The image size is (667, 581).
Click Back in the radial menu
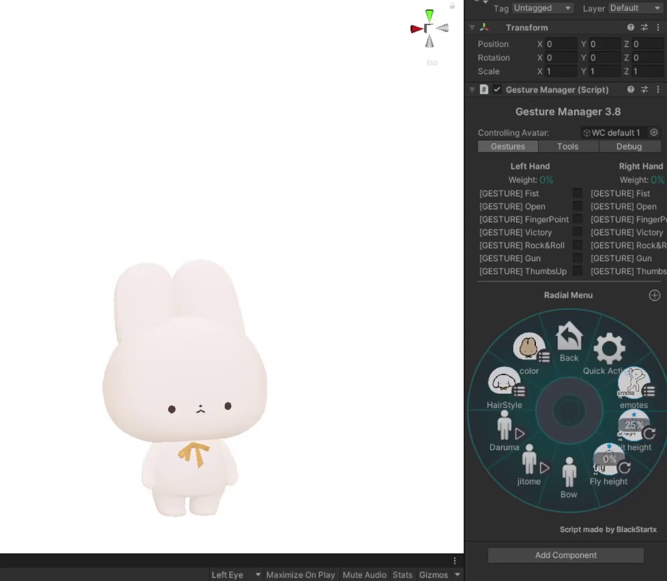pos(569,342)
